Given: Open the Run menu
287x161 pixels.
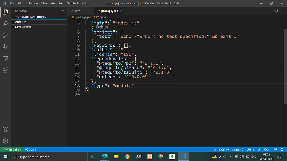Looking at the screenshot, I should (61, 3).
